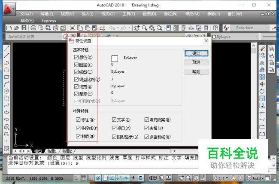279x184 pixels.
Task: Click the white ByLayer color swatch
Action: [115, 58]
